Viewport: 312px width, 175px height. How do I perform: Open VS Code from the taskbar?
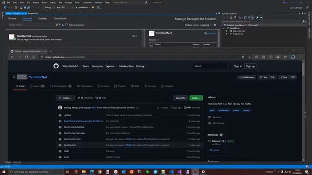click(x=171, y=172)
